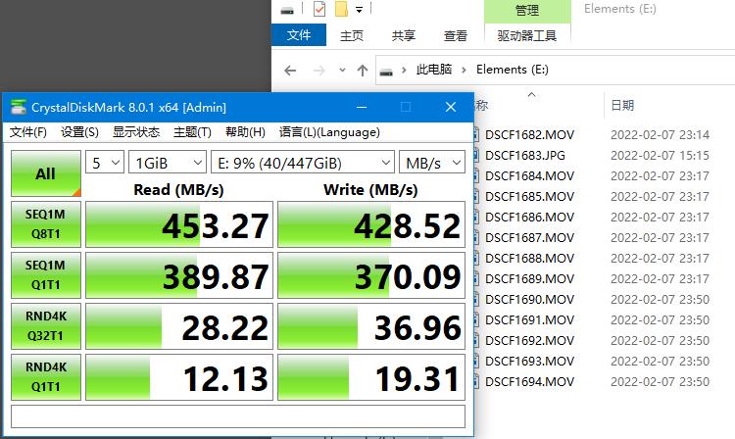Click the properties checkmark quick access icon
This screenshot has width=735, height=439.
pos(319,9)
